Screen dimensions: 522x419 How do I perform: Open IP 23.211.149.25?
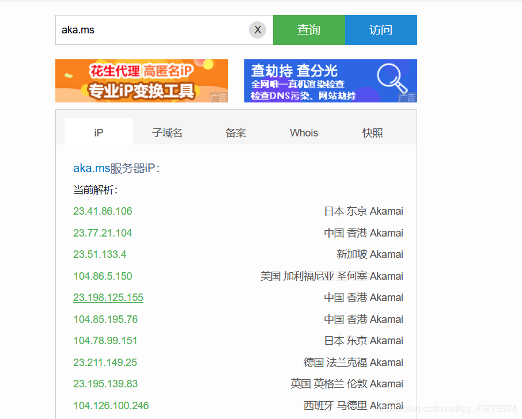(x=105, y=363)
